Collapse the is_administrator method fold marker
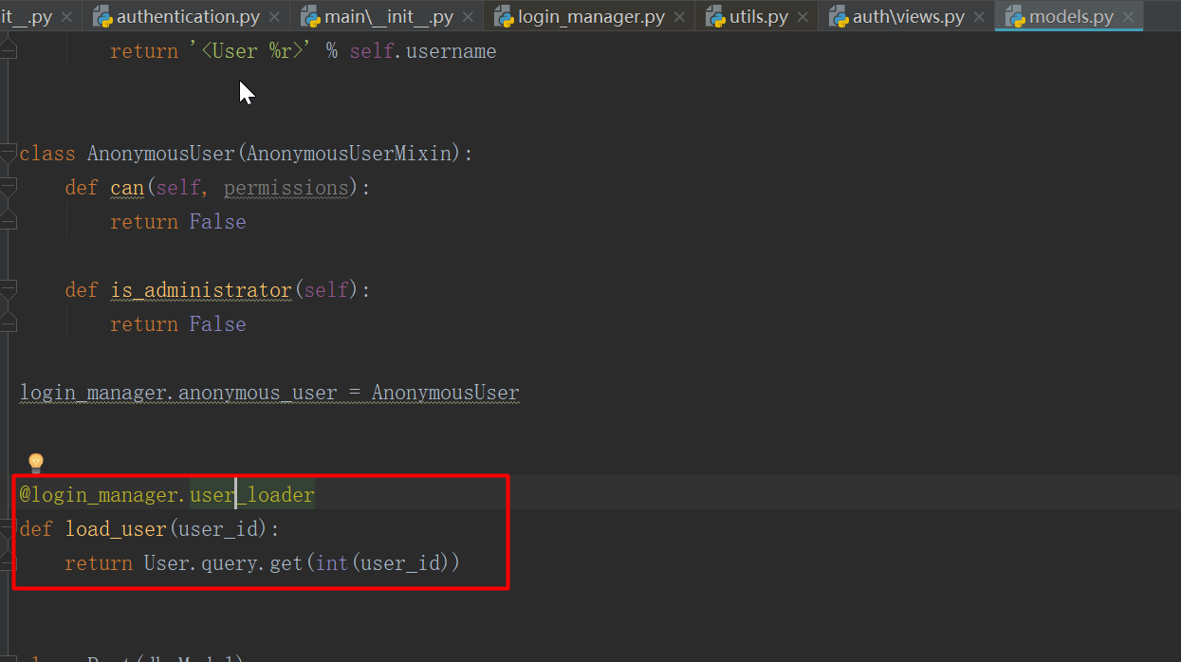The width and height of the screenshot is (1181, 662). (8, 289)
